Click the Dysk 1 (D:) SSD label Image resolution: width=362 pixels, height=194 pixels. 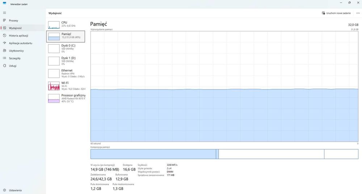[x=68, y=61]
